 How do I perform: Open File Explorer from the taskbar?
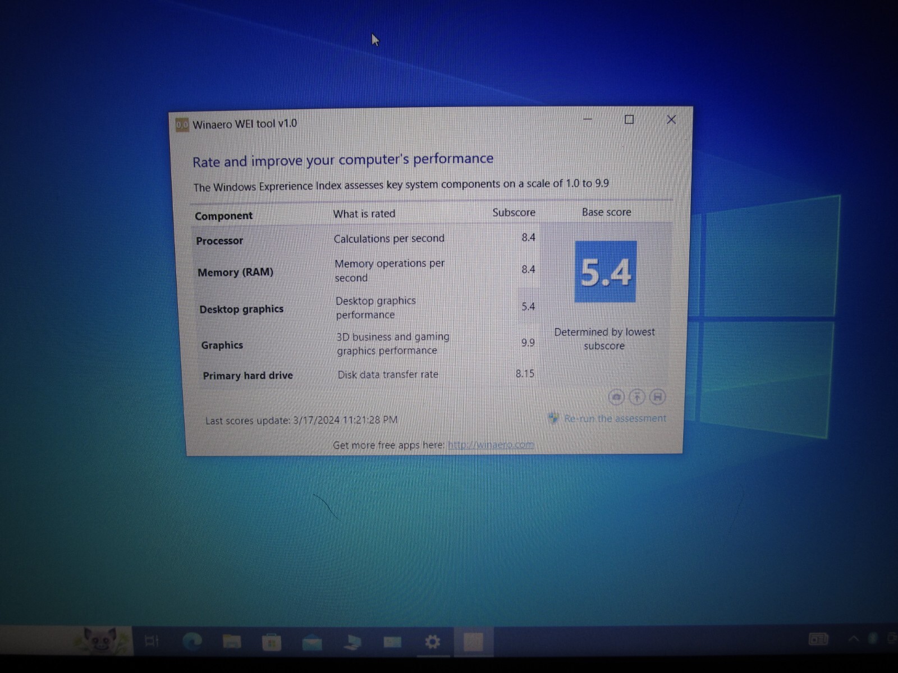[x=232, y=641]
